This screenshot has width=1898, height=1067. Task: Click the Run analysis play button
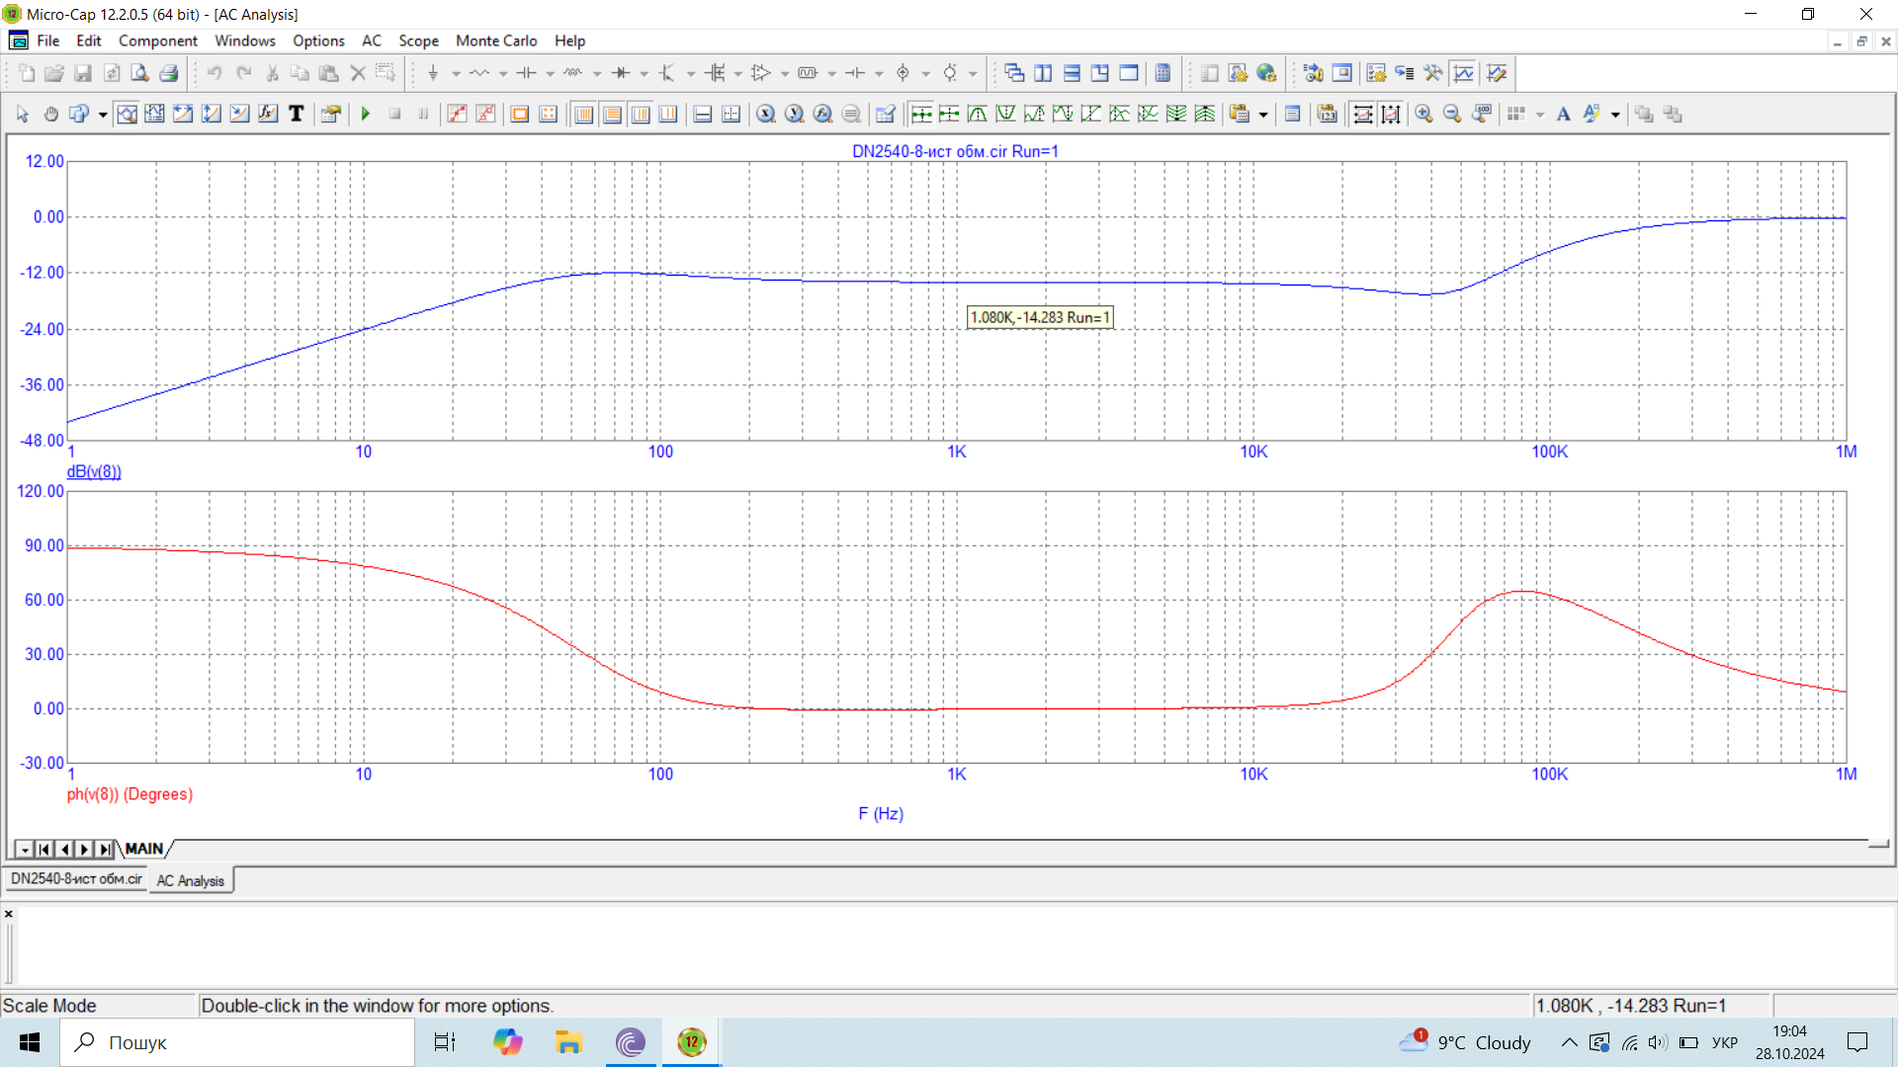366,115
